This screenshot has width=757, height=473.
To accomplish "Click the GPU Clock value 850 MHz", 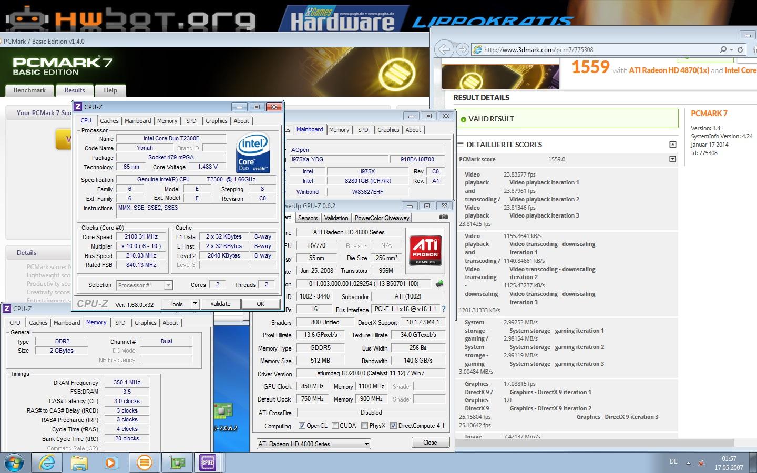I will [312, 386].
